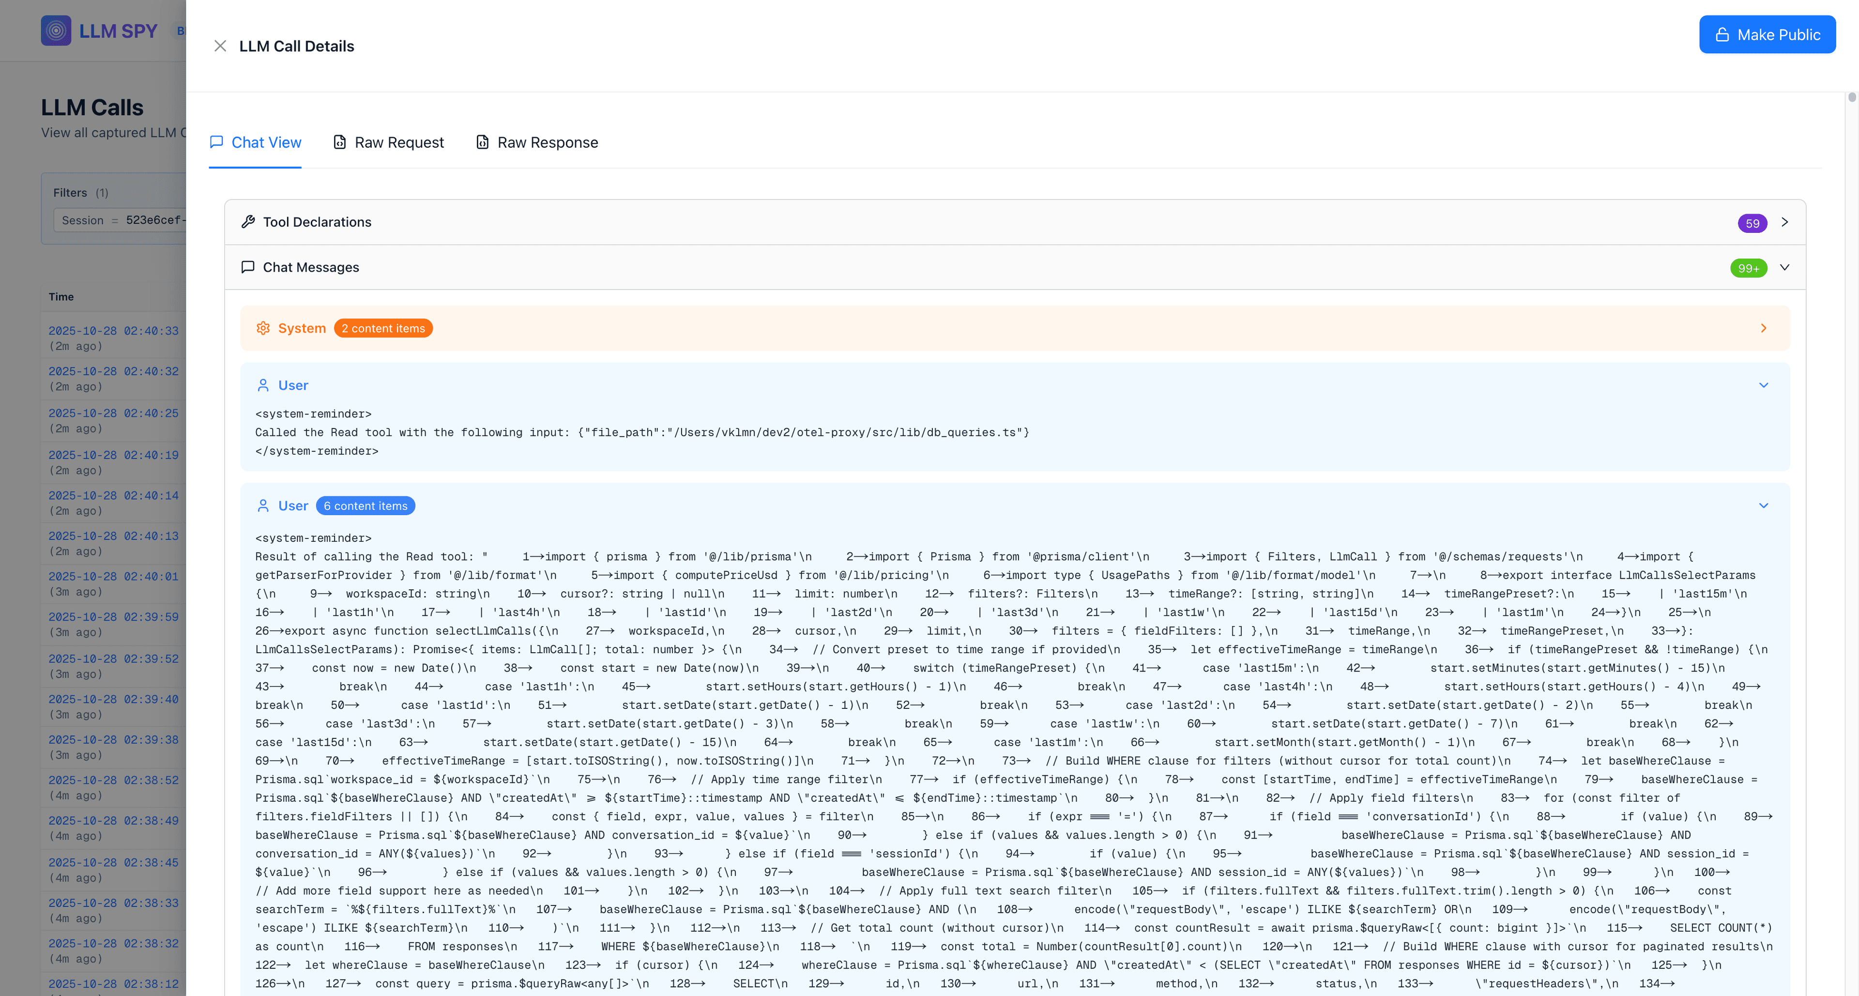Close the LLM Call Details panel
Viewport: 1859px width, 996px height.
coord(220,46)
